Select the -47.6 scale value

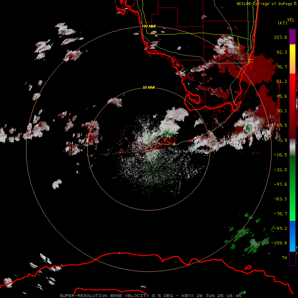pos(280,184)
